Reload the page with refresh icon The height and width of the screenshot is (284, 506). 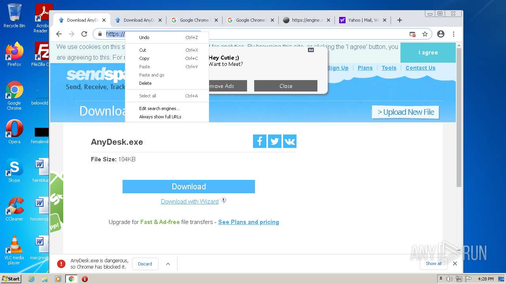(x=84, y=34)
